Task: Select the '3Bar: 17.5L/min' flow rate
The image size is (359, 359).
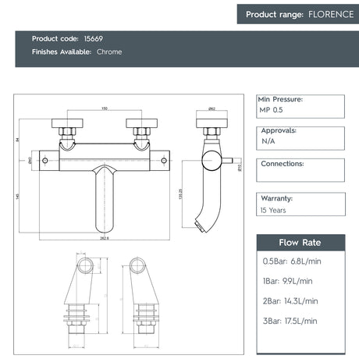Action: point(290,321)
